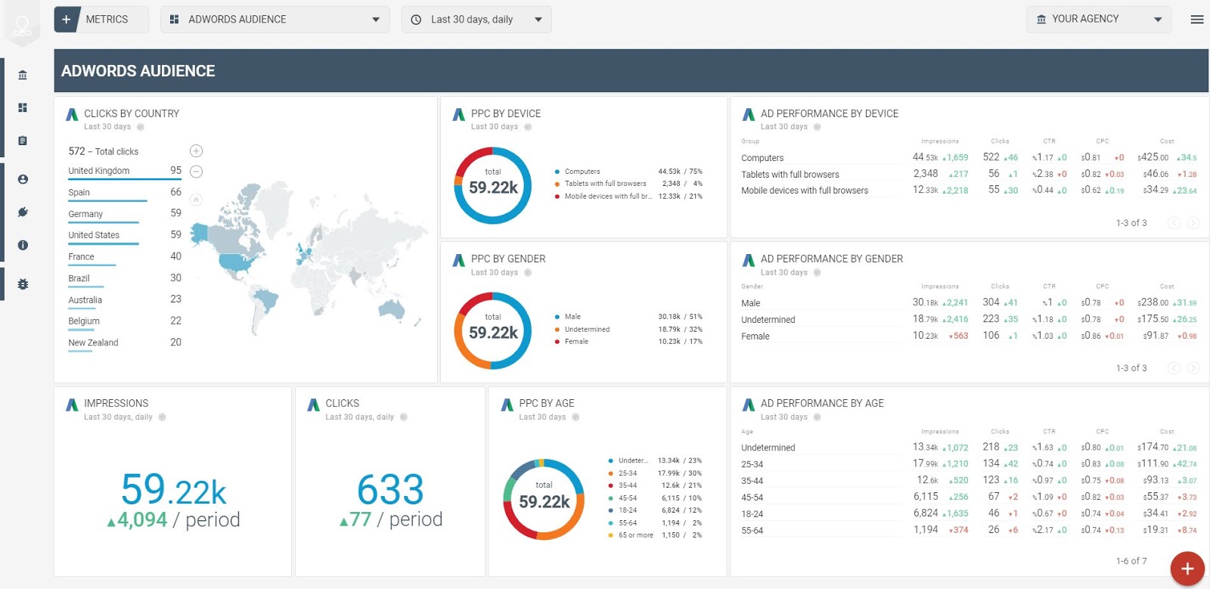This screenshot has height=589, width=1210.
Task: Toggle the Computers legend item in PPC by Device
Action: click(x=582, y=172)
